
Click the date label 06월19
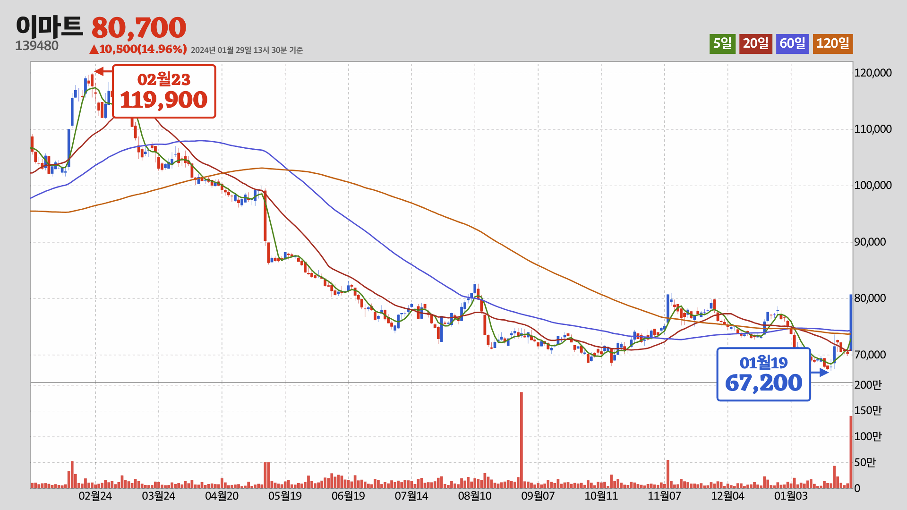[348, 496]
